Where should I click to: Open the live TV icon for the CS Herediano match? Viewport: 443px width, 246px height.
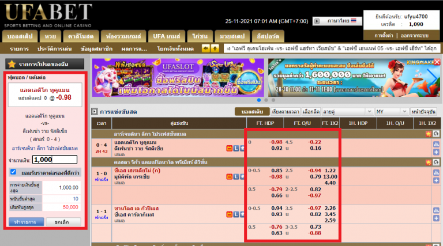(230, 177)
